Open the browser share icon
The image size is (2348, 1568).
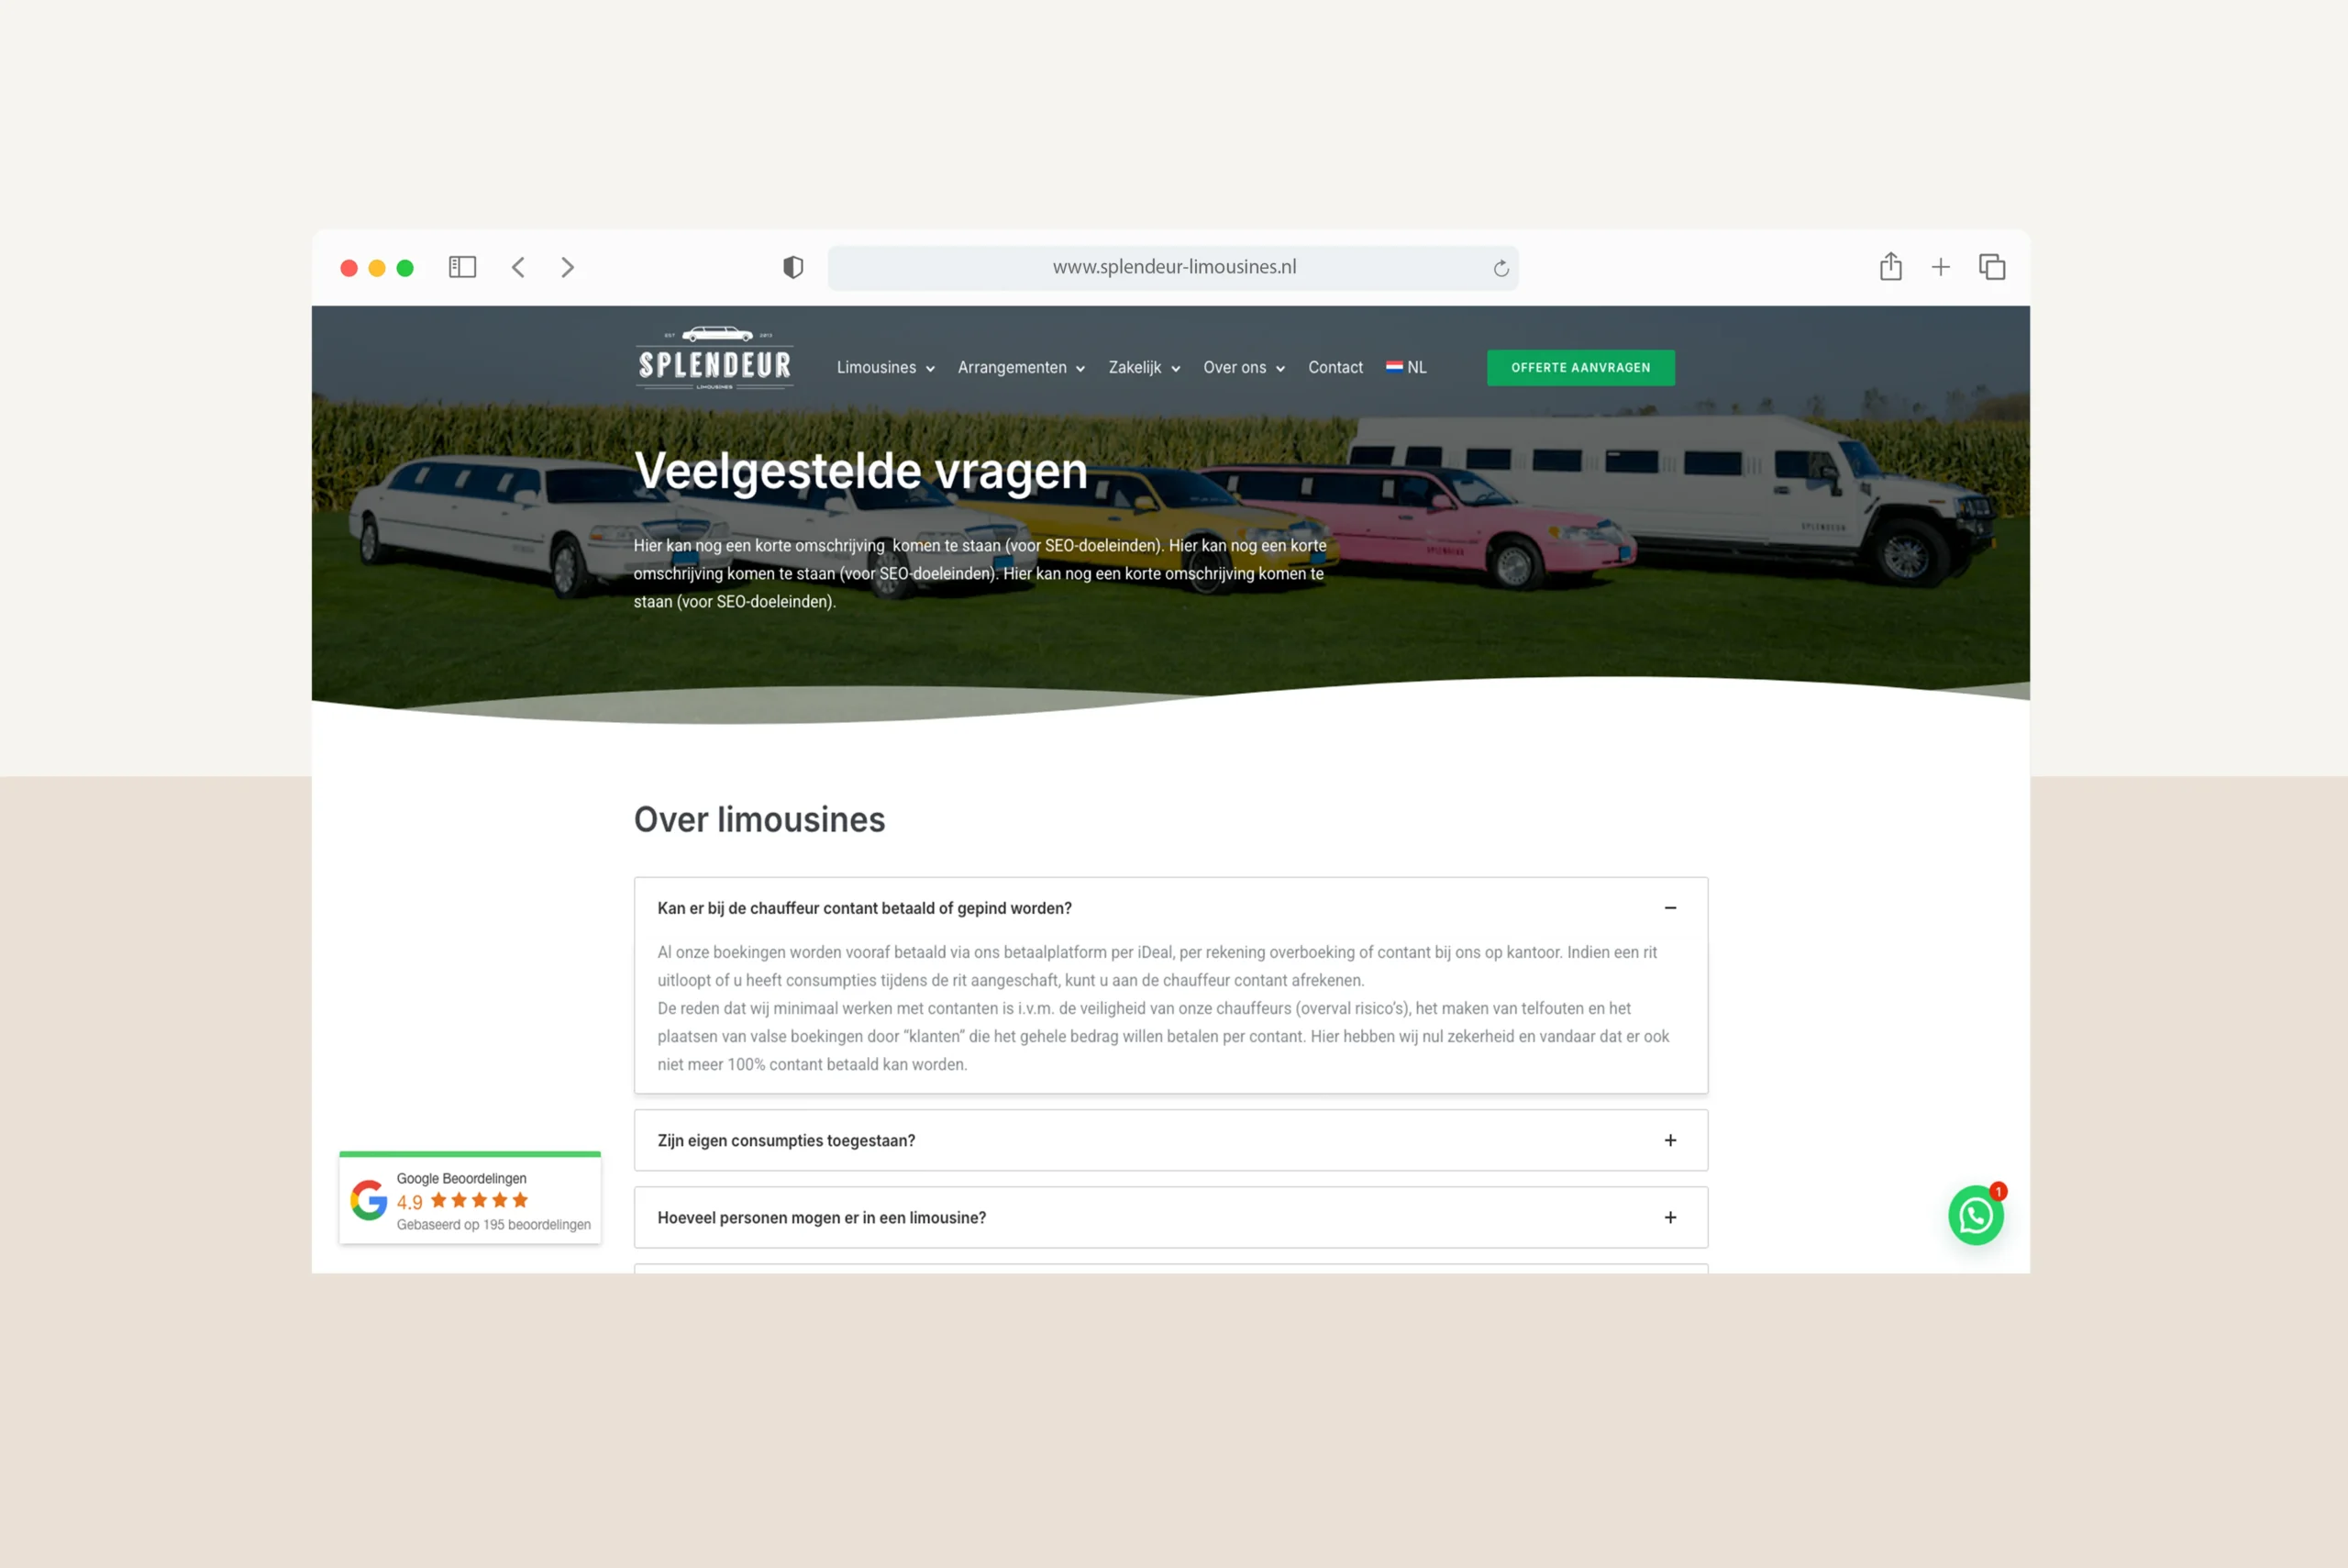click(x=1890, y=267)
